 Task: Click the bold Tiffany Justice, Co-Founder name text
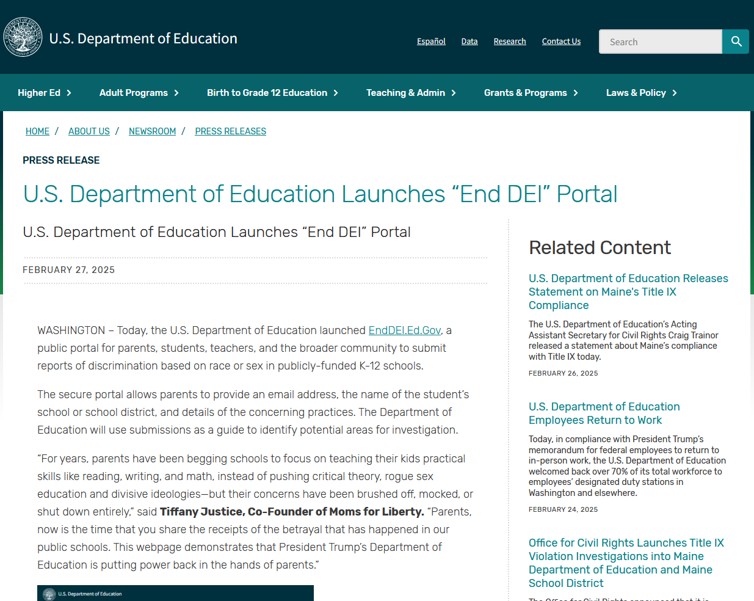tap(292, 512)
